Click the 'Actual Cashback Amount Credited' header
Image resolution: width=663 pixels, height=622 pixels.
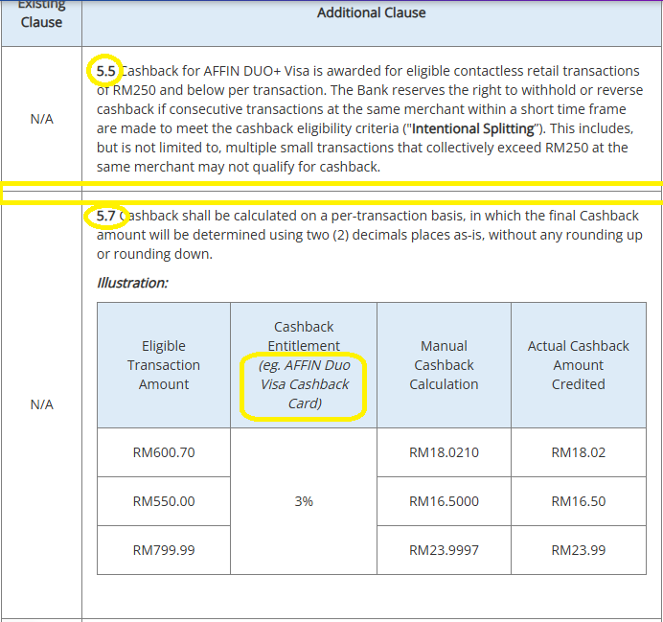[x=579, y=365]
